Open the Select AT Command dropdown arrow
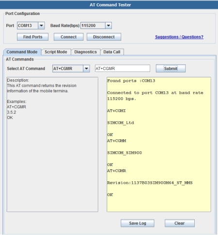 [86, 69]
